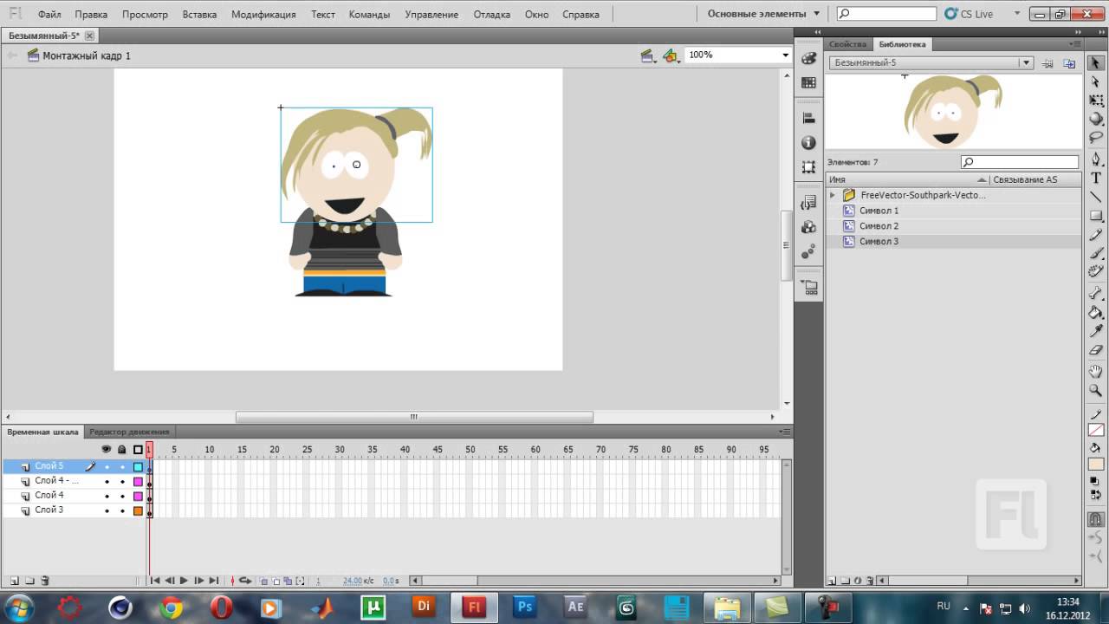
Task: Click the Loop playback button
Action: click(x=245, y=581)
